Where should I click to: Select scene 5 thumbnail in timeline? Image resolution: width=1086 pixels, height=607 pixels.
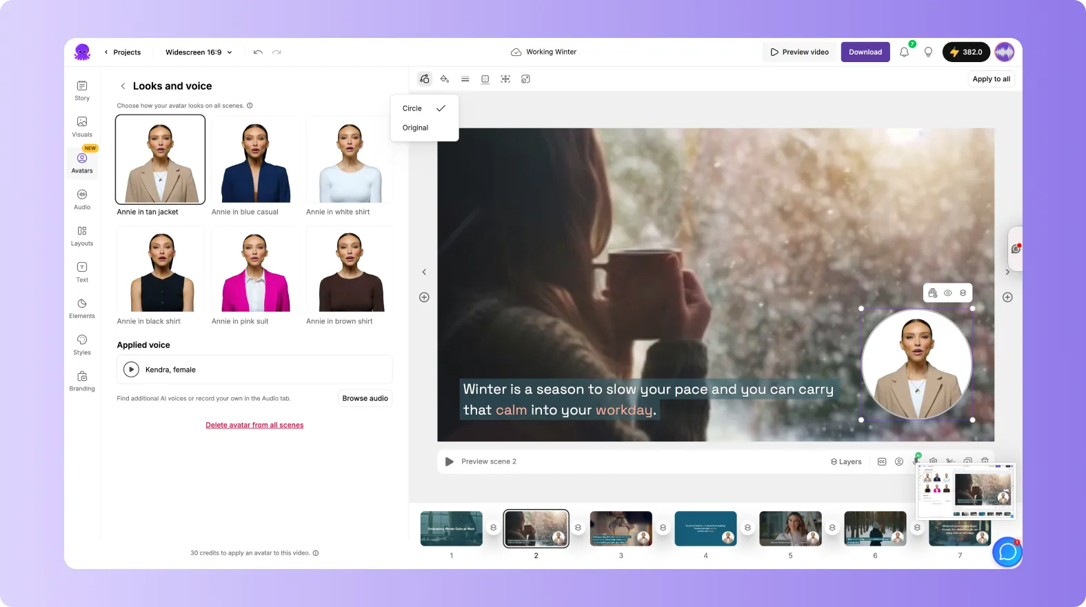coord(791,528)
